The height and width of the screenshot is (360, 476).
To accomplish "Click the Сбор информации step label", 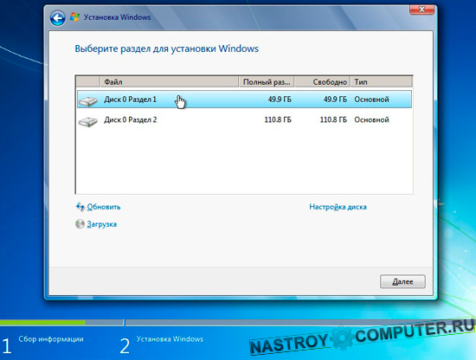I will pyautogui.click(x=51, y=339).
